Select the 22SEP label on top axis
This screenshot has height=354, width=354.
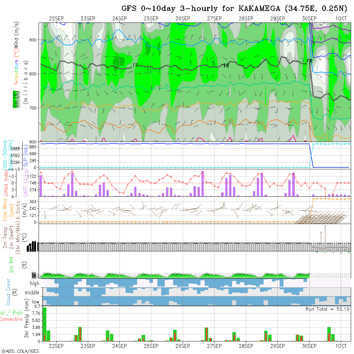point(56,19)
